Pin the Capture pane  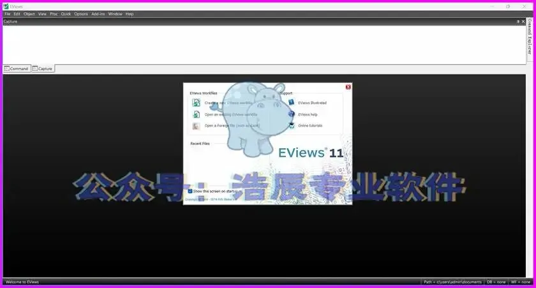tap(518, 22)
